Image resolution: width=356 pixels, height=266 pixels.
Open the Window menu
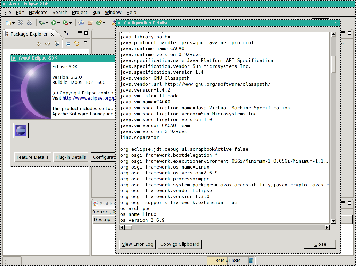[x=113, y=13]
